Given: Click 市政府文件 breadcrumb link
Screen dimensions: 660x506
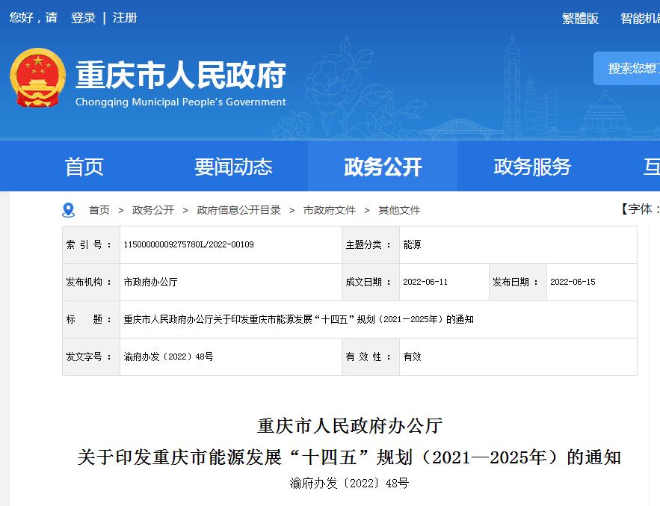Looking at the screenshot, I should pos(330,210).
